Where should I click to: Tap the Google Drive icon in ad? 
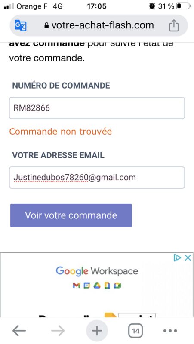click(x=97, y=286)
